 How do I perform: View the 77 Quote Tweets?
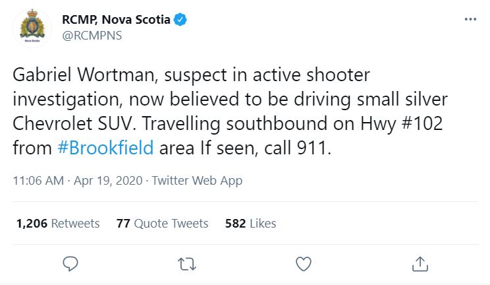[162, 224]
